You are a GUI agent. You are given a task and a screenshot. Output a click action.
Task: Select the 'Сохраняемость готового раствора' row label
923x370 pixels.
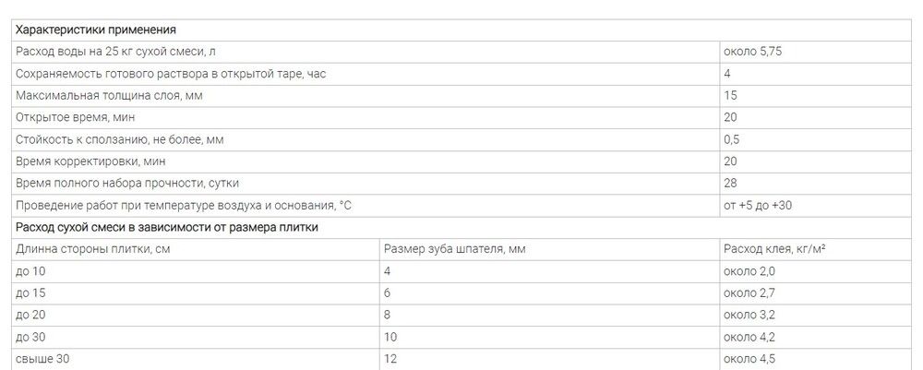171,74
